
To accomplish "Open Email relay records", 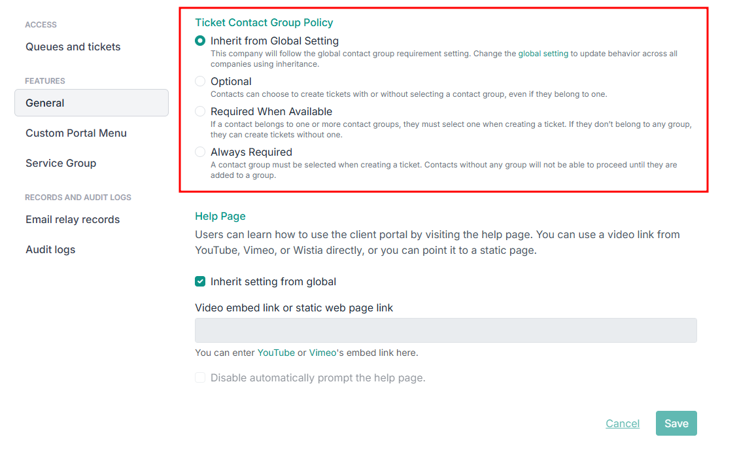I will (x=73, y=219).
